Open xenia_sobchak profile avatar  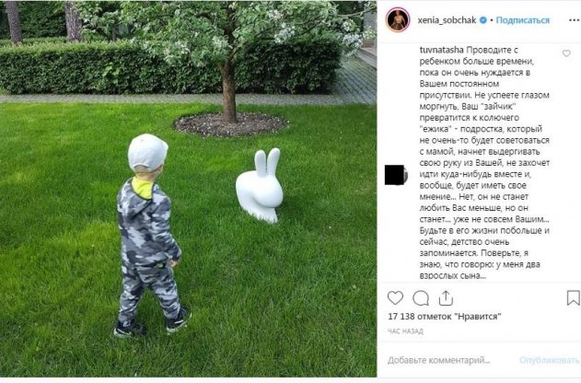[x=398, y=20]
